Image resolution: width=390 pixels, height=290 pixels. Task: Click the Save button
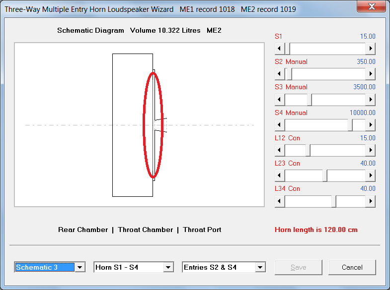[x=298, y=267]
